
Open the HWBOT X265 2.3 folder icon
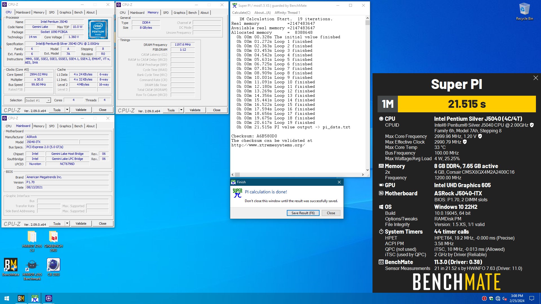[32, 241]
